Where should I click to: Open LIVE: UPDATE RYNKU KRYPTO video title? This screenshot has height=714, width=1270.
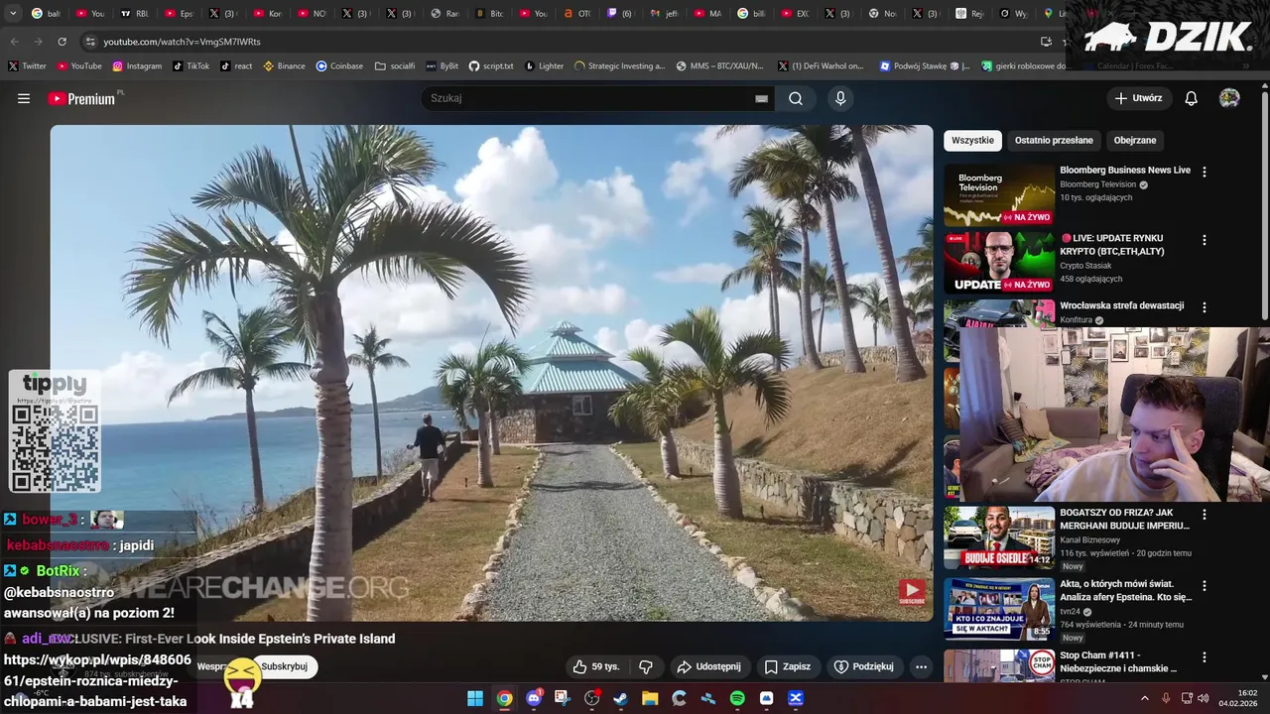coord(1113,245)
